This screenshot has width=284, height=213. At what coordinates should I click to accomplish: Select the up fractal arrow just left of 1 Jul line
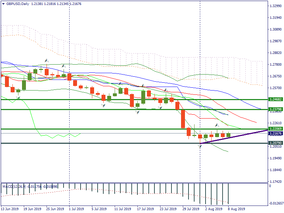[x=64, y=66]
